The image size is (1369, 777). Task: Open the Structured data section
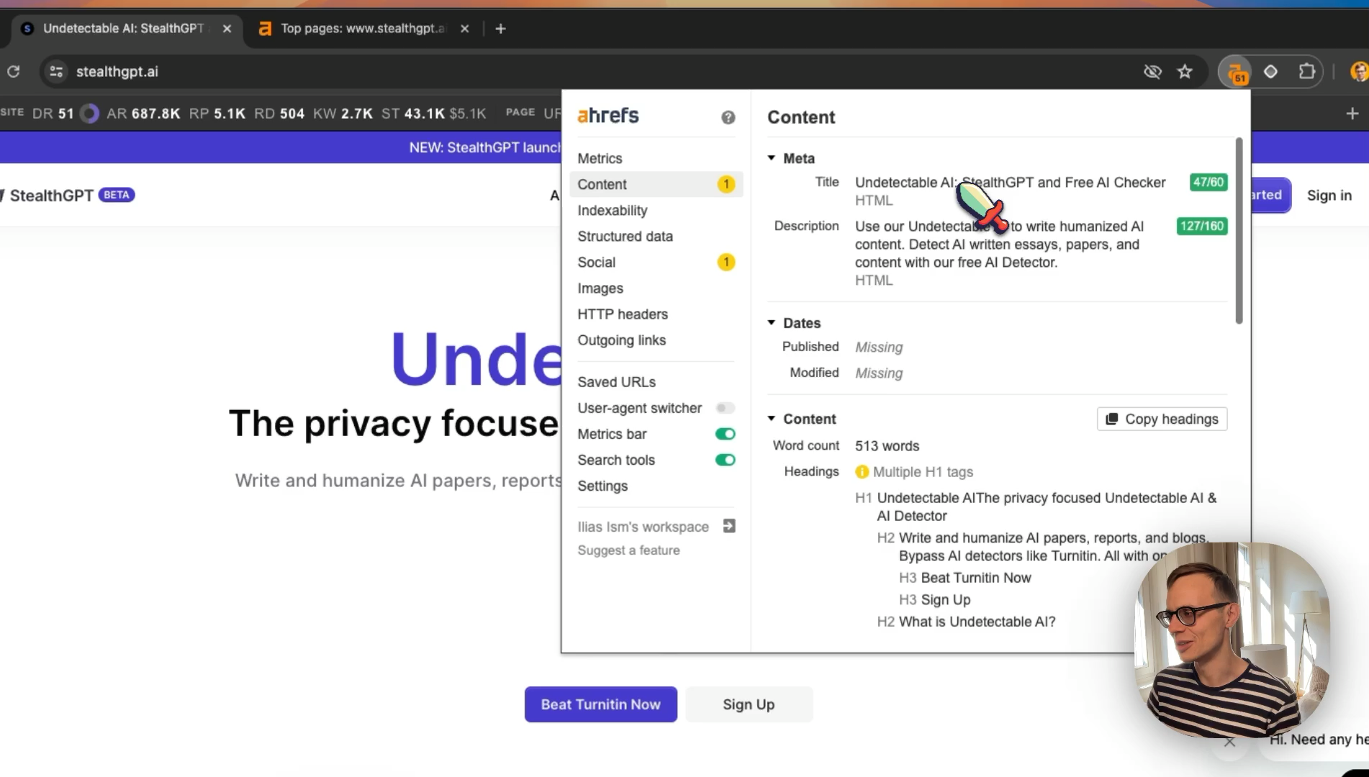(625, 236)
